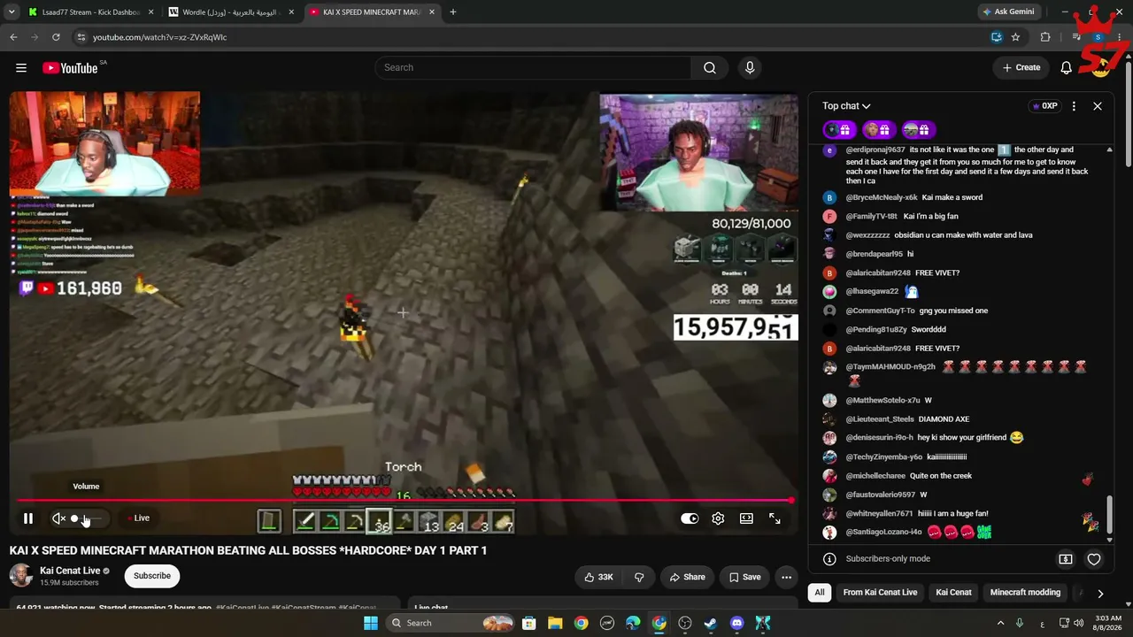Pause the live stream video

(28, 518)
